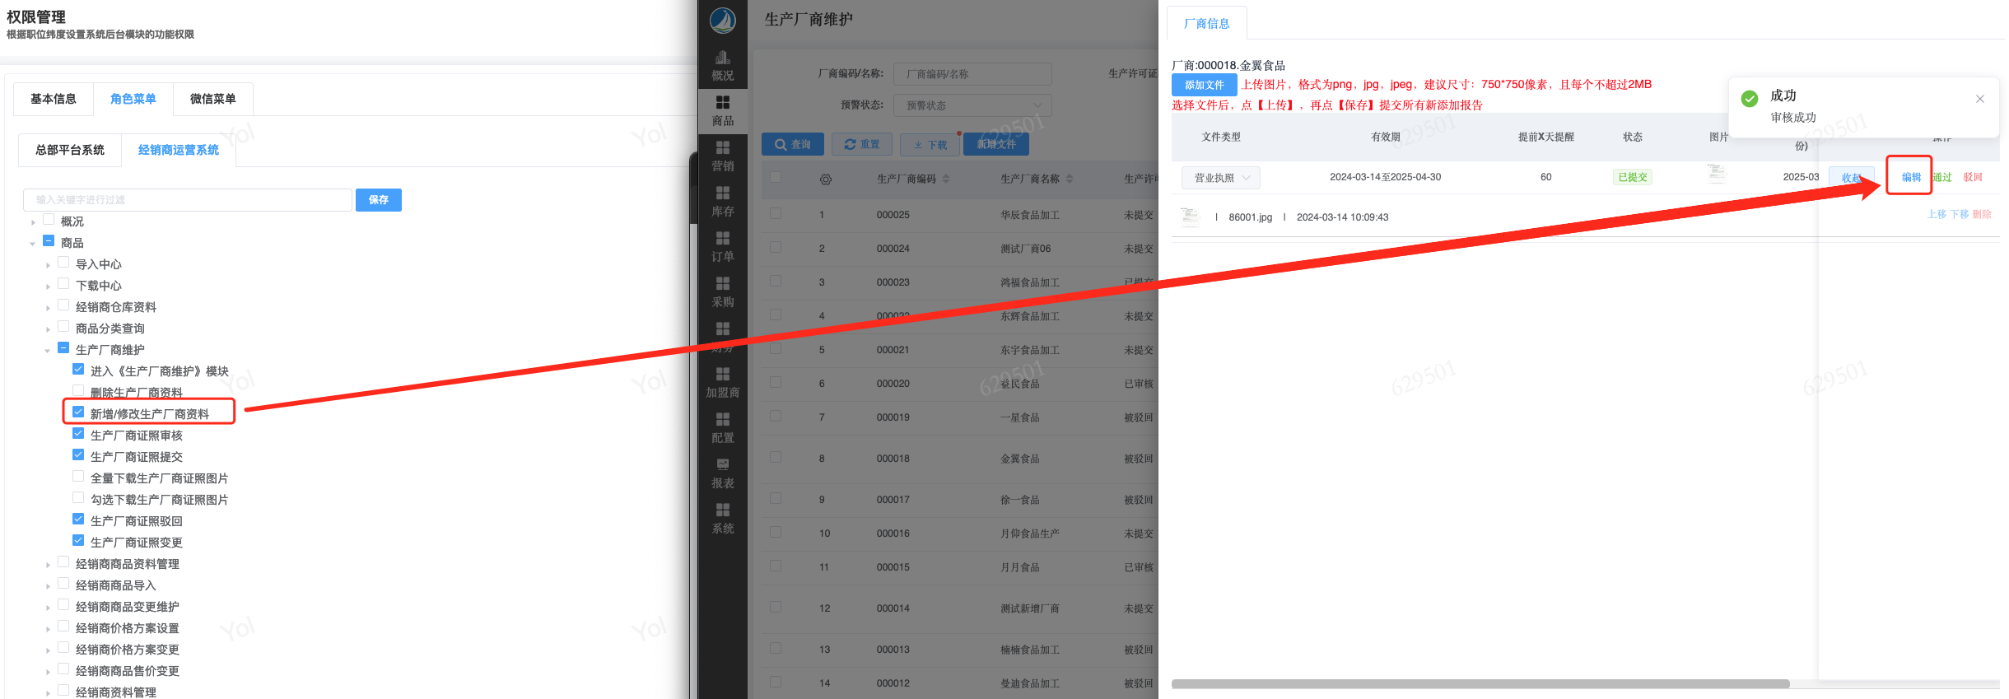Click the 查询 search button
Viewport: 2009px width, 699px height.
792,144
